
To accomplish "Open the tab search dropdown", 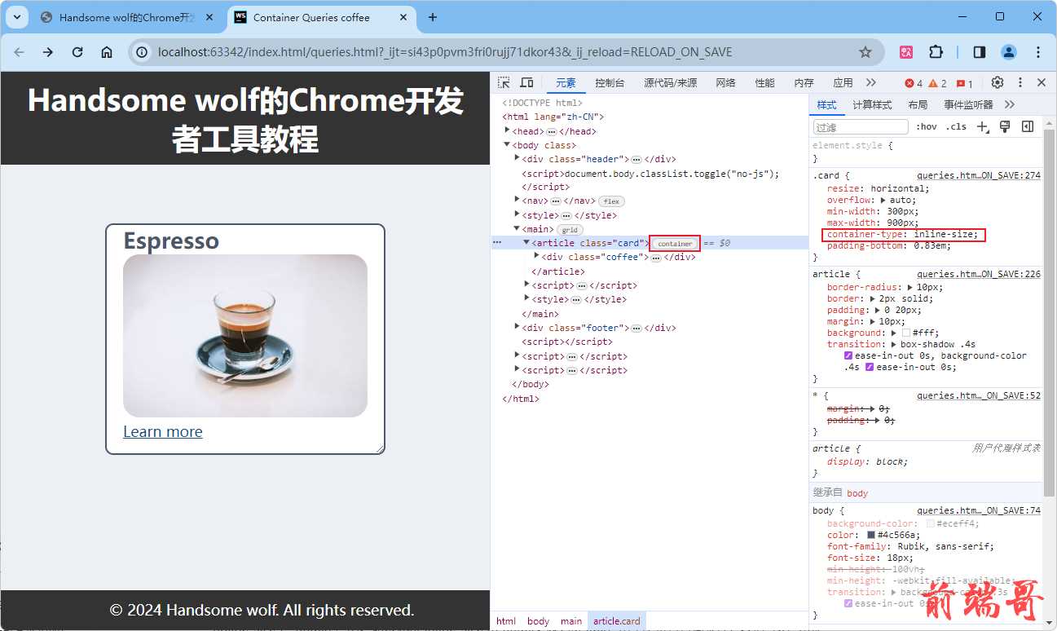I will point(16,17).
